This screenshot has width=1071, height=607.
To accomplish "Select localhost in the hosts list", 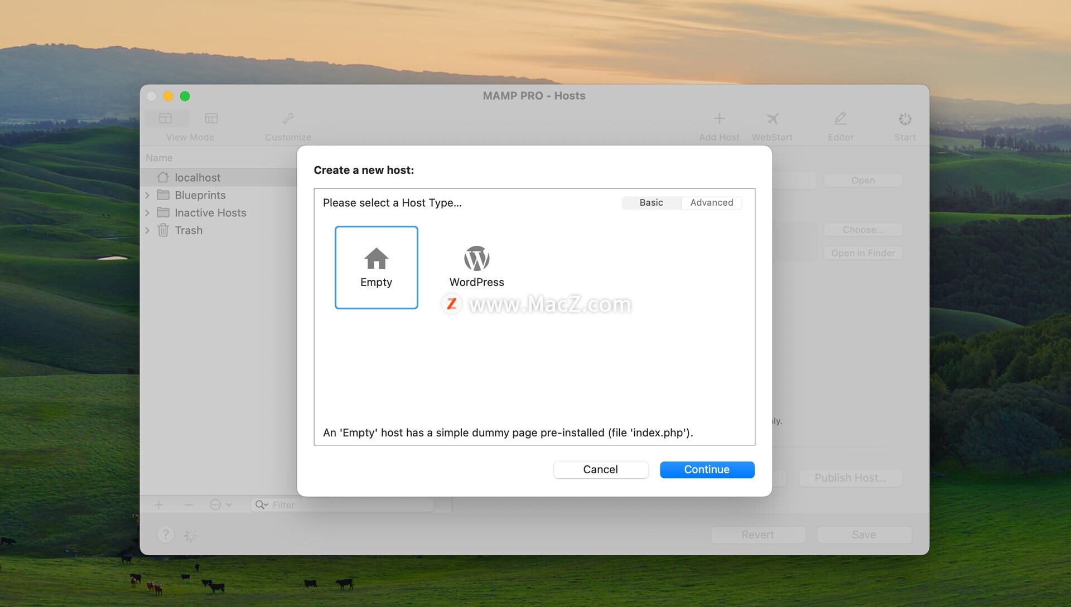I will click(x=219, y=177).
